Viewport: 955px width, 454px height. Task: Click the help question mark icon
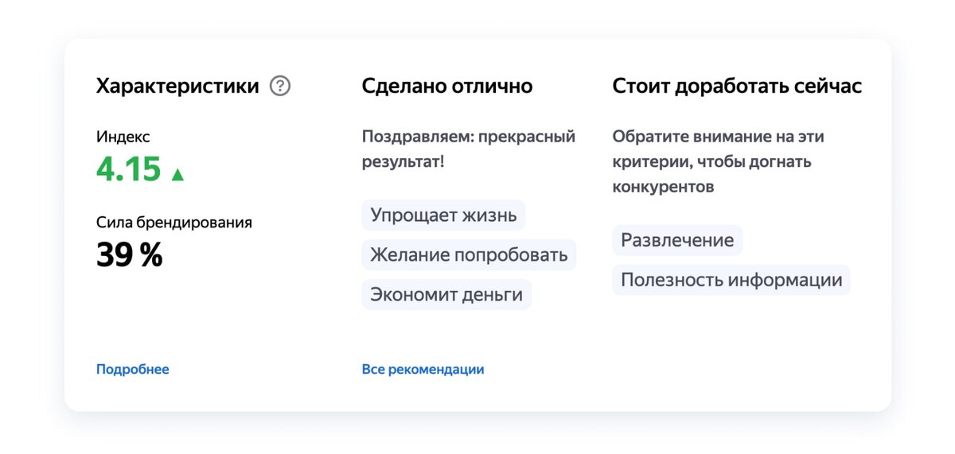280,86
